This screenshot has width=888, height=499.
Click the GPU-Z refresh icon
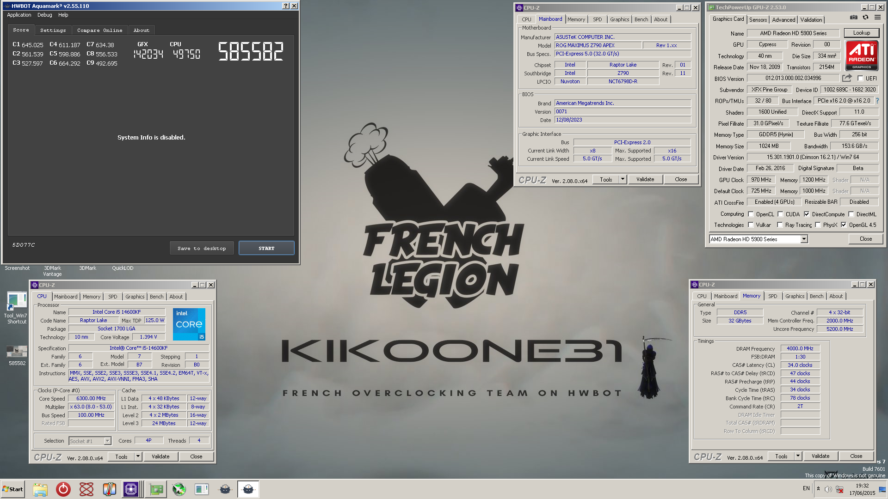[865, 18]
